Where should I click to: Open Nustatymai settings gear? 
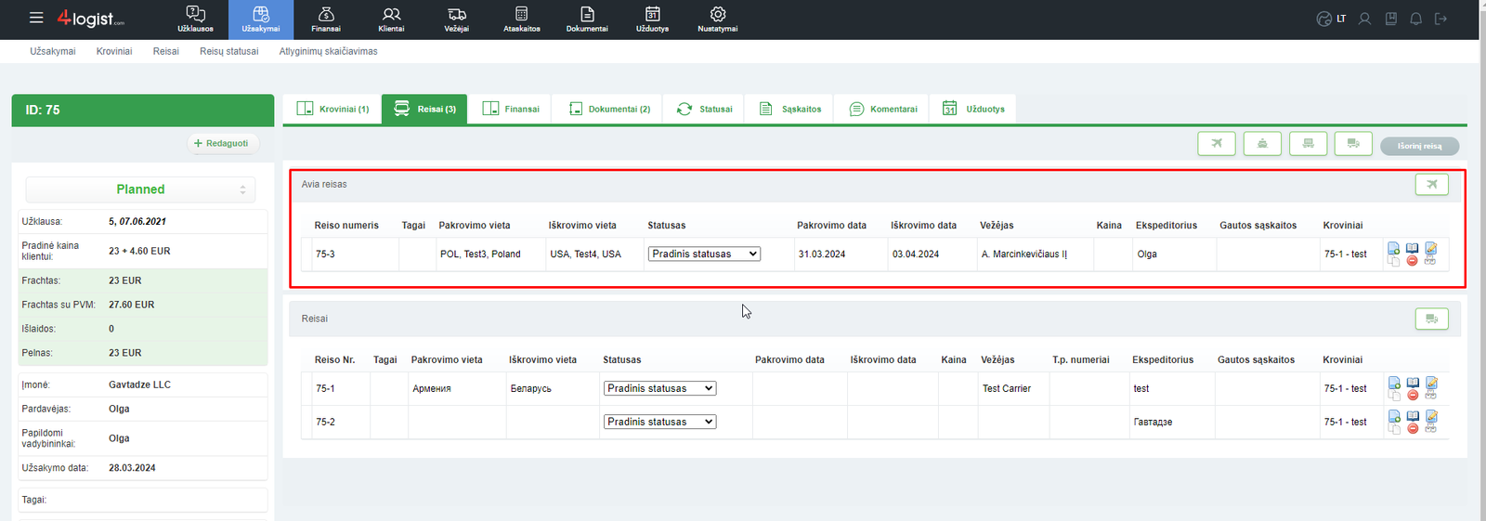pyautogui.click(x=718, y=20)
